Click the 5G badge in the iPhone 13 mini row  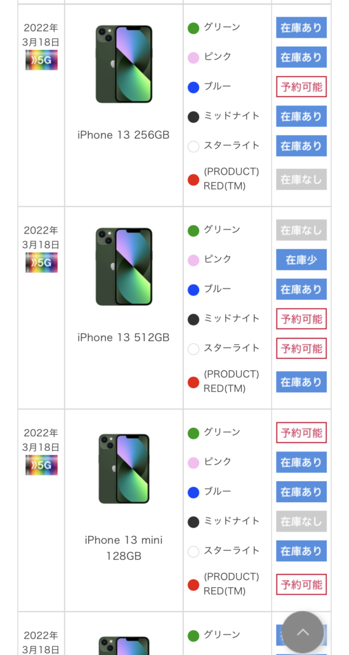[41, 466]
